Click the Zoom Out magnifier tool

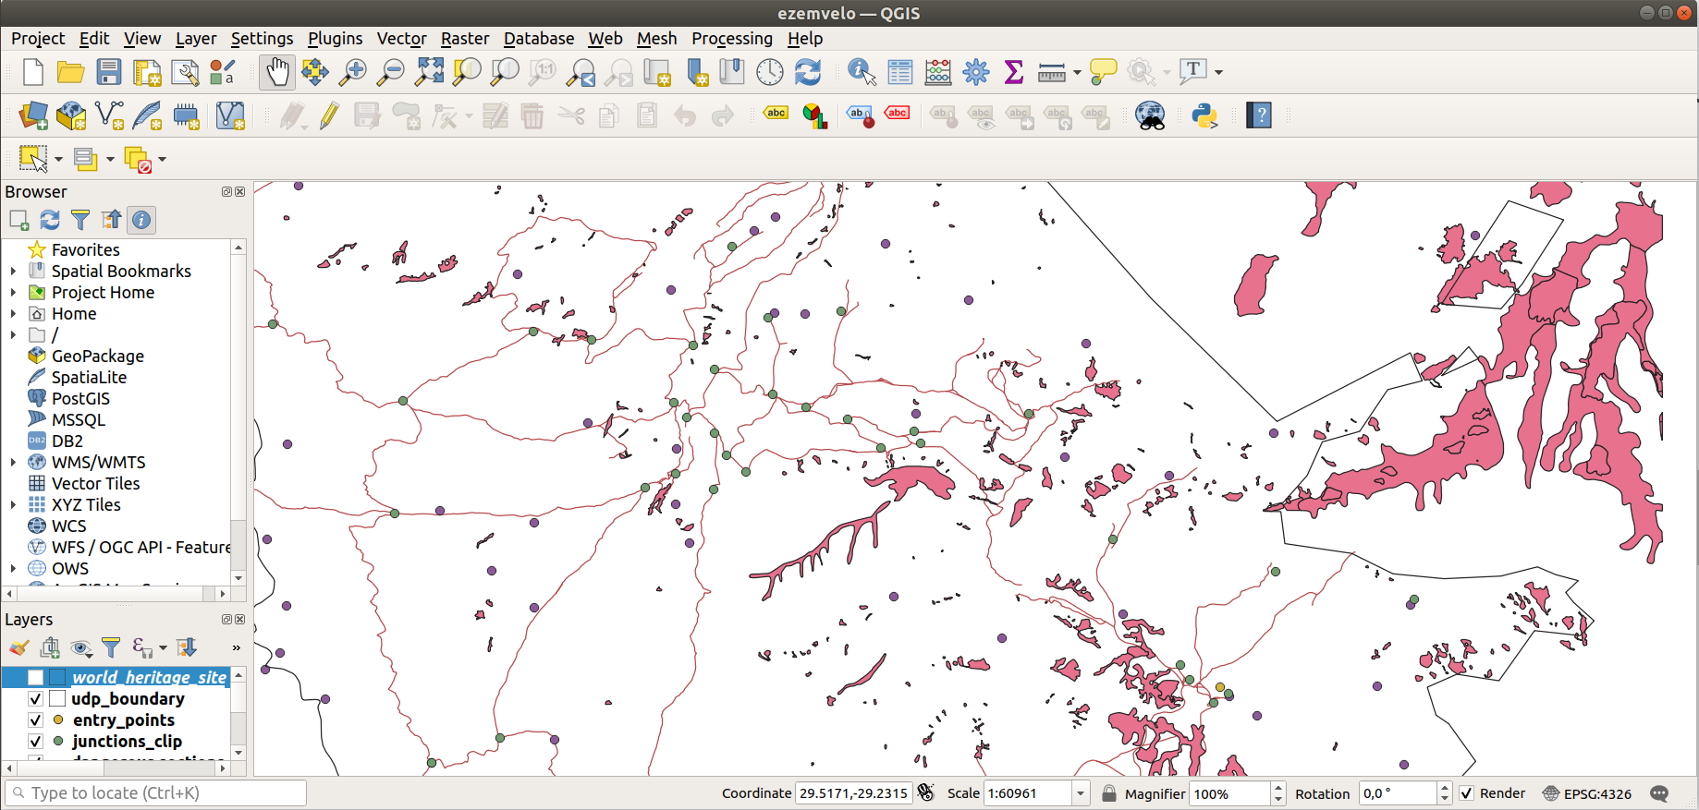tap(391, 72)
